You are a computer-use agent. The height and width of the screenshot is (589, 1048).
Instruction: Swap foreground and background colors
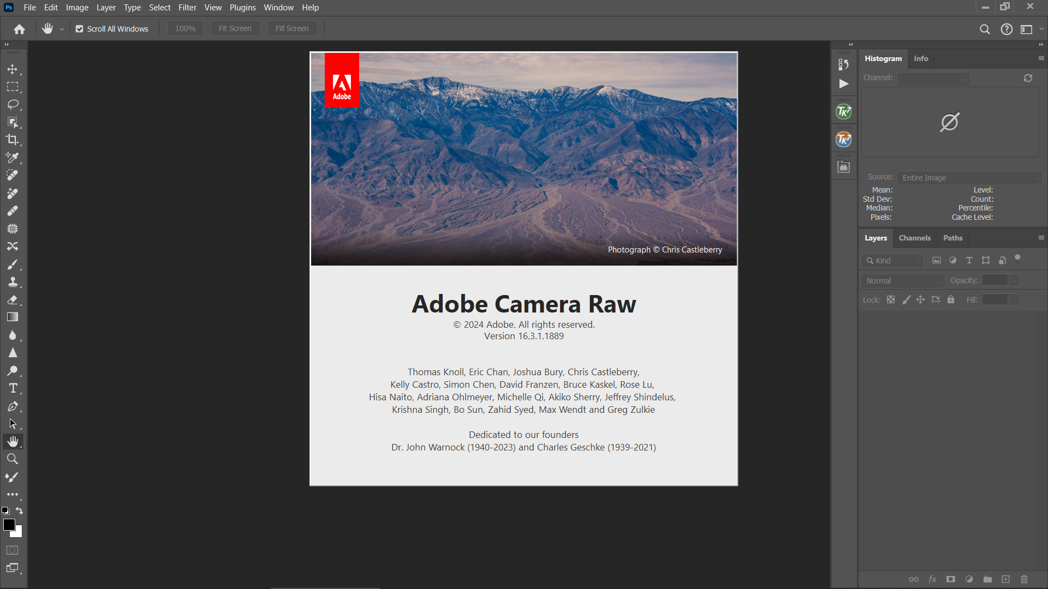tap(20, 511)
